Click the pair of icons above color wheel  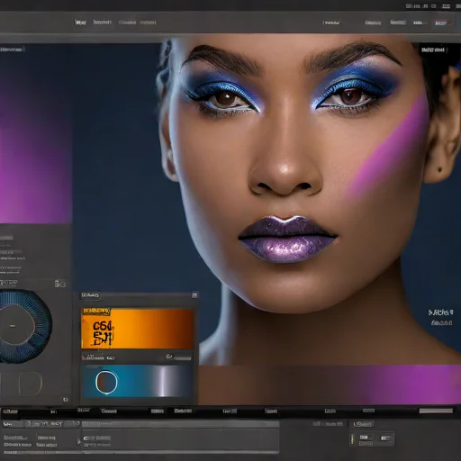59,284
